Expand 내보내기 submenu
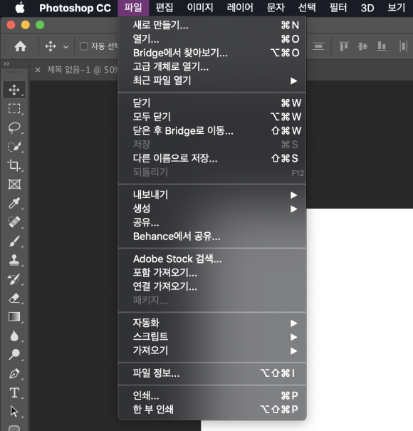This screenshot has width=413, height=431. (212, 195)
